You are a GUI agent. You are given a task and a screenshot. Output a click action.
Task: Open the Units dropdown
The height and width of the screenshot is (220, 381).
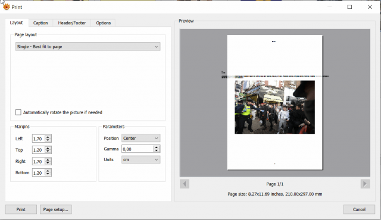140,159
